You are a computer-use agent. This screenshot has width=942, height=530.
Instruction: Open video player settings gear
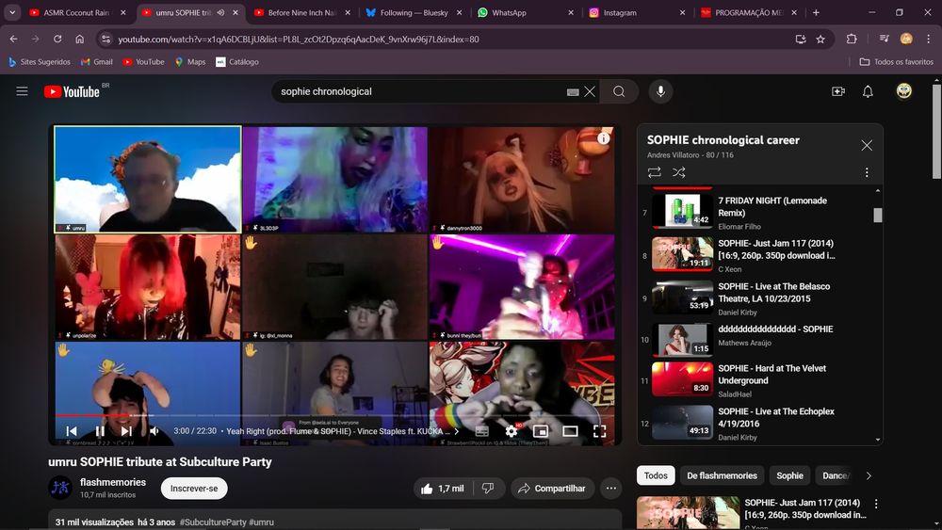pyautogui.click(x=512, y=431)
